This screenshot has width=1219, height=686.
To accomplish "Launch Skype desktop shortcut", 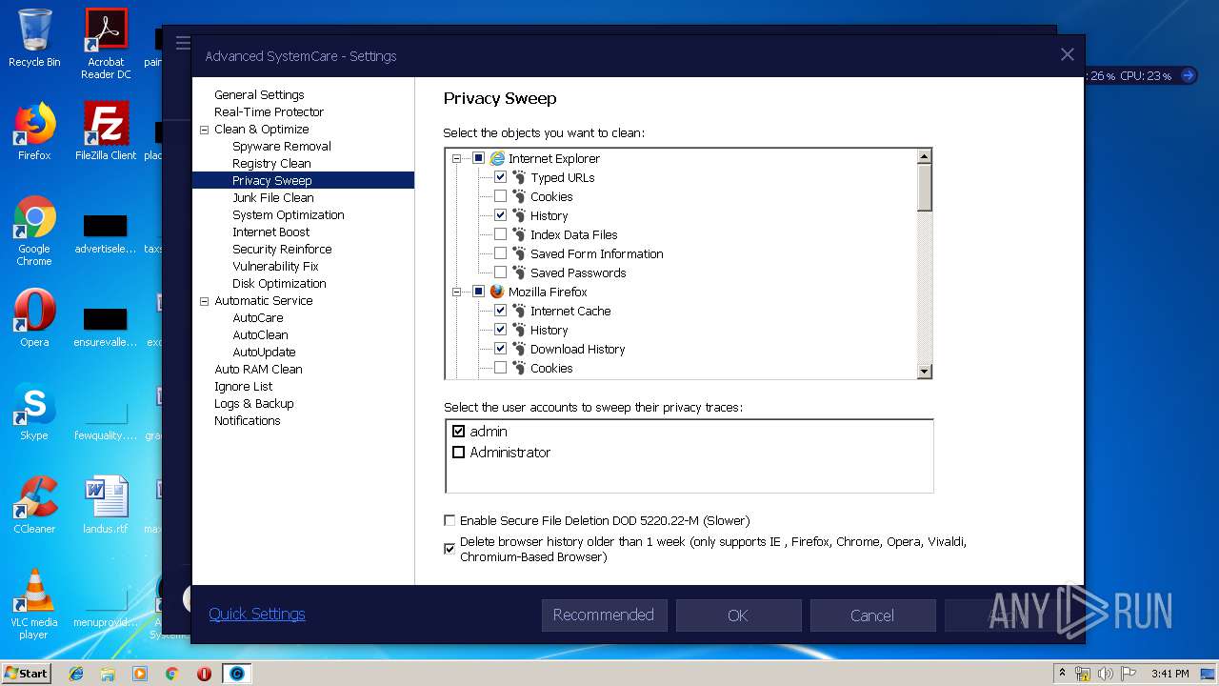I will [34, 412].
